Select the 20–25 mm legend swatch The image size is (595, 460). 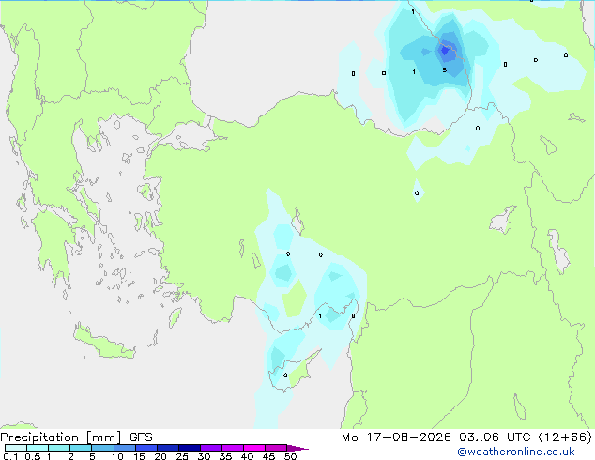pyautogui.click(x=167, y=448)
